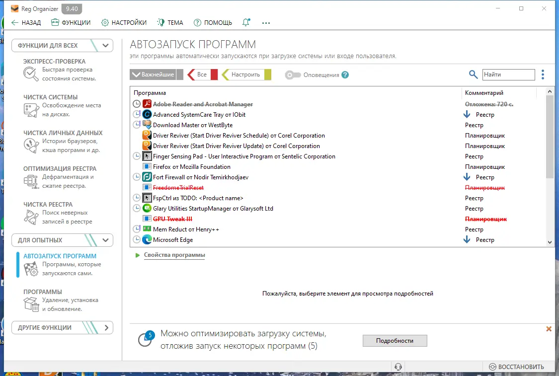This screenshot has height=376, width=559.
Task: Click the clock icon next to Glary Utilities
Action: [x=137, y=209]
